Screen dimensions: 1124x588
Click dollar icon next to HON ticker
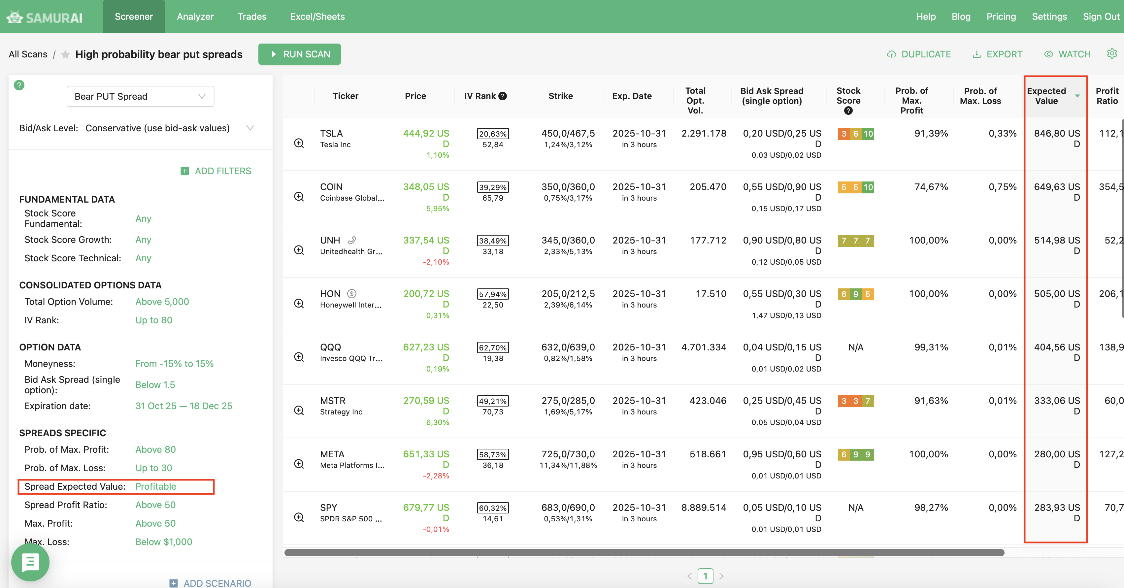coord(352,294)
